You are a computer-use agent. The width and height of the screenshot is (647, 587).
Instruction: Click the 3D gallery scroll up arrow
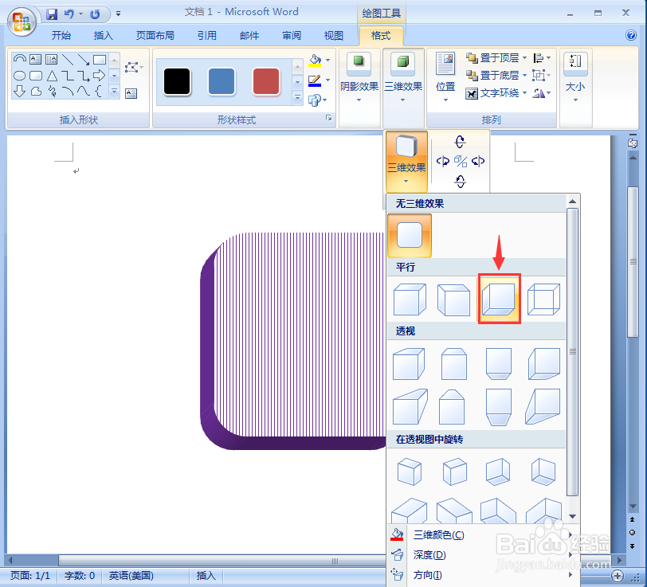(573, 202)
